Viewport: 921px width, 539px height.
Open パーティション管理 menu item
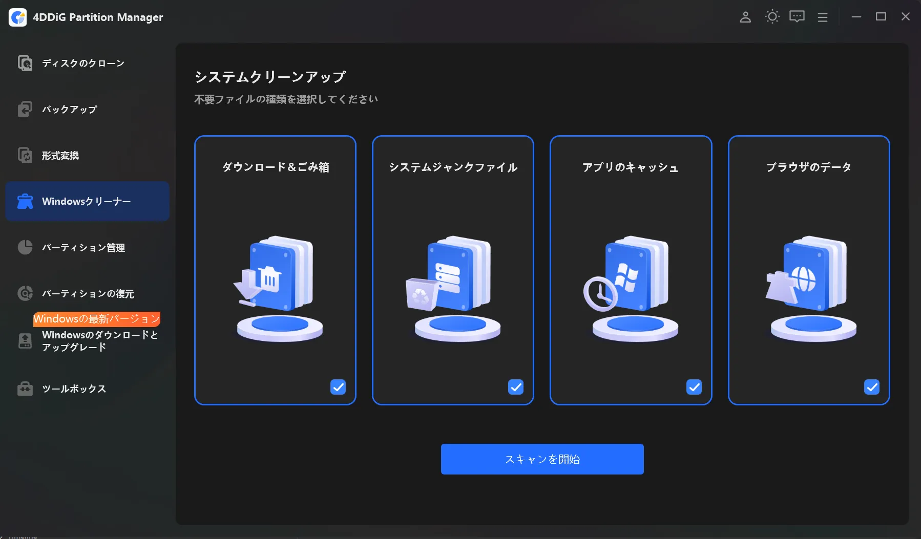[x=87, y=247]
